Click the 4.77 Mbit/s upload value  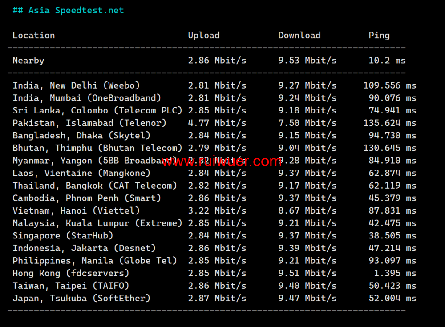[217, 123]
